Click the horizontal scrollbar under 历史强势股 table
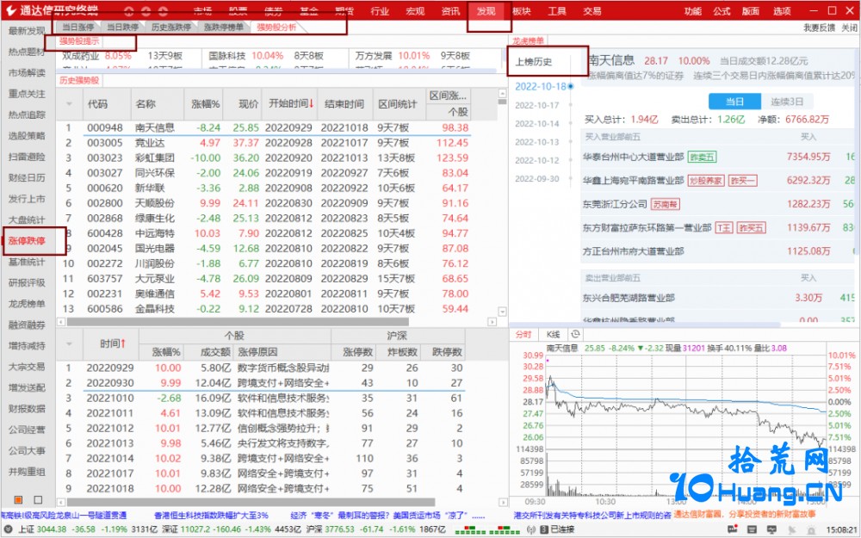 coord(238,322)
